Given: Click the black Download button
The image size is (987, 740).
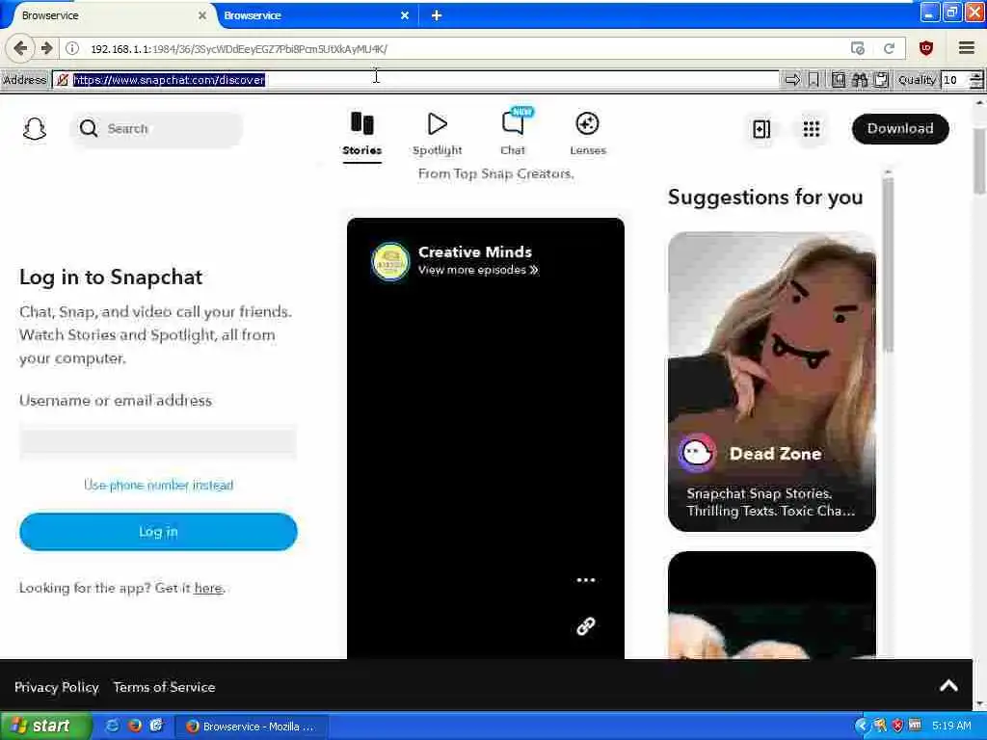Looking at the screenshot, I should click(900, 128).
